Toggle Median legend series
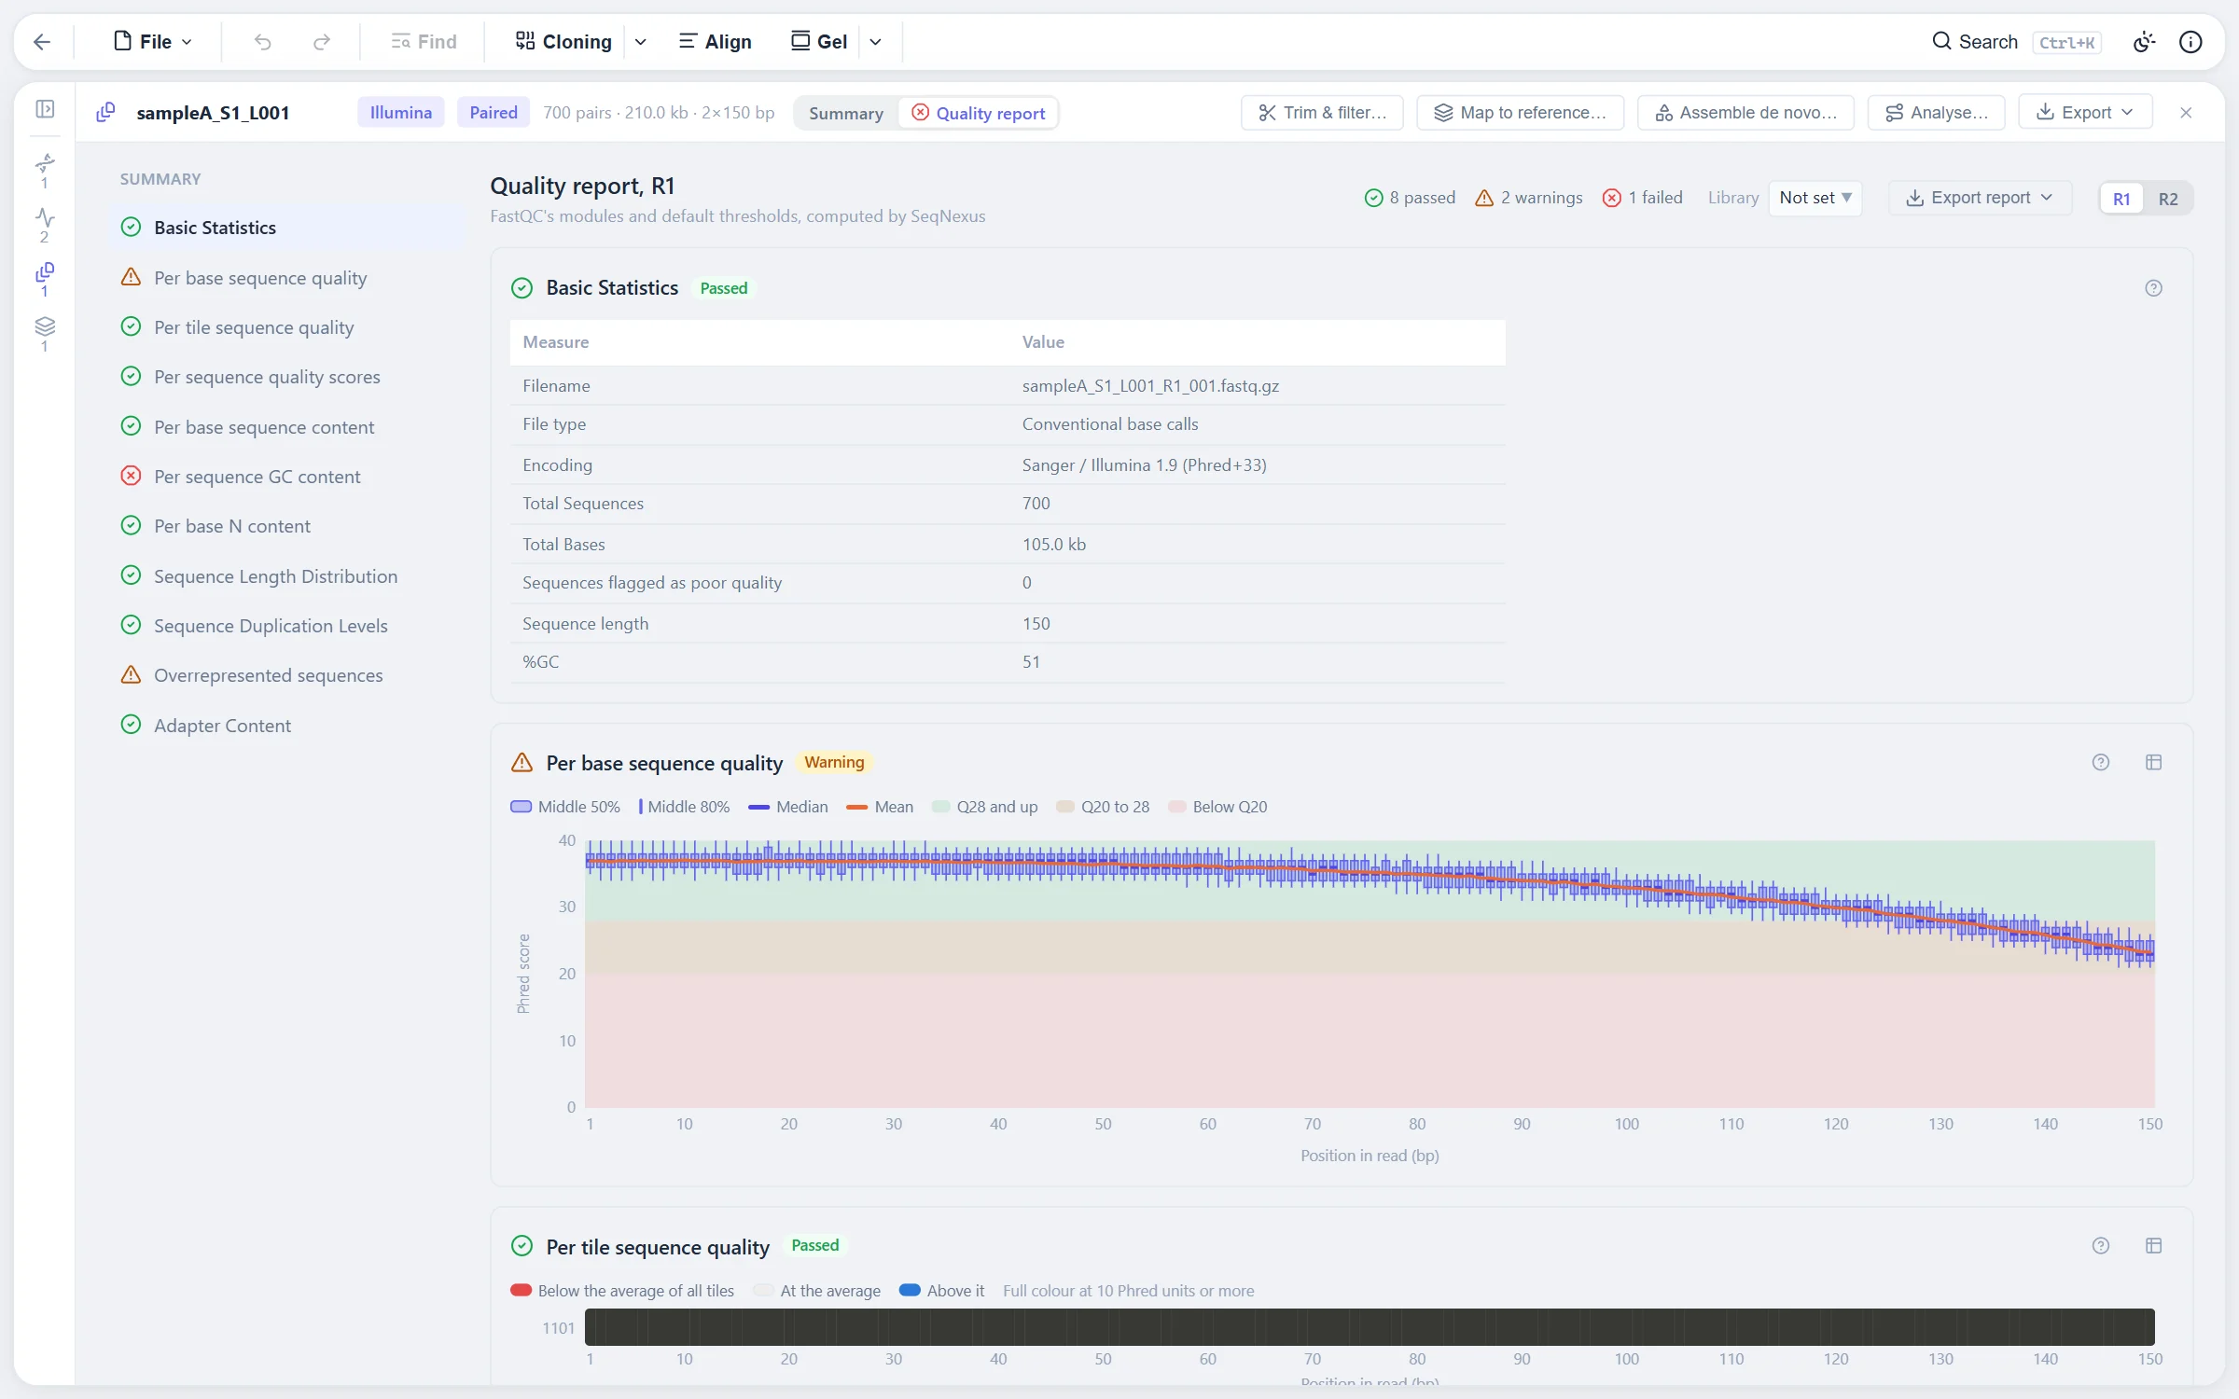Screen dimensions: 2239x1399 (788, 807)
